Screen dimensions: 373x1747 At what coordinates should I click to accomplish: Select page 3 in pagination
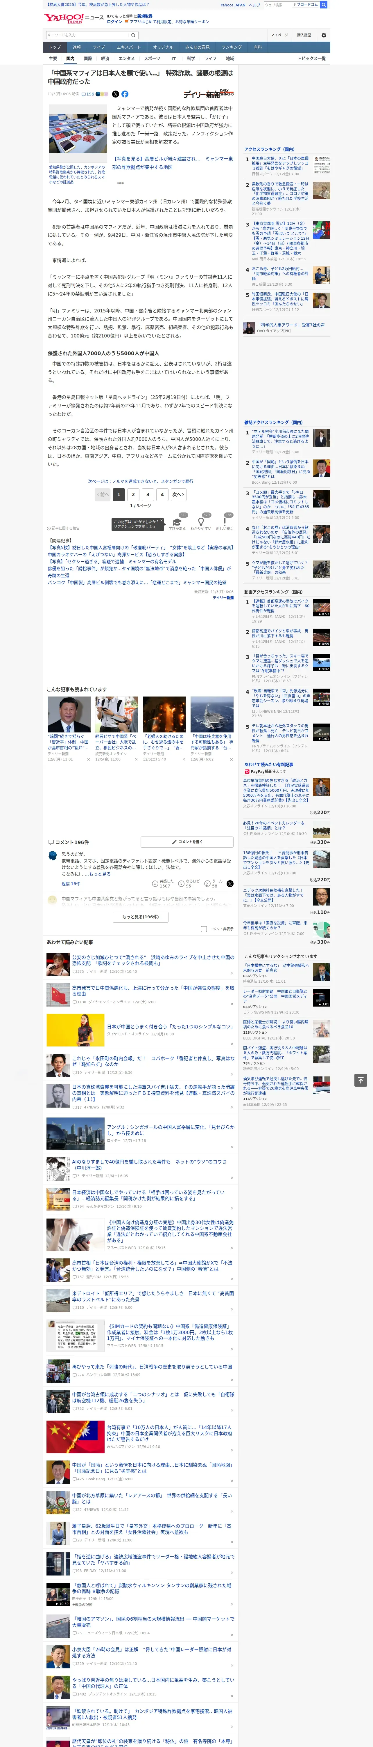148,494
